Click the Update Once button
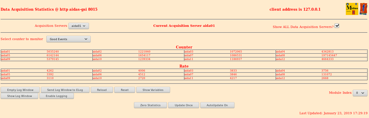Screen dimensions: 369x118 point(184,105)
